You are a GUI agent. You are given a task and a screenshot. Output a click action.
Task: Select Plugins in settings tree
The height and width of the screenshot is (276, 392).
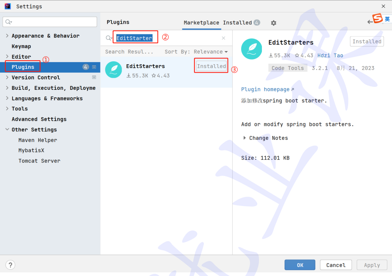[50, 67]
